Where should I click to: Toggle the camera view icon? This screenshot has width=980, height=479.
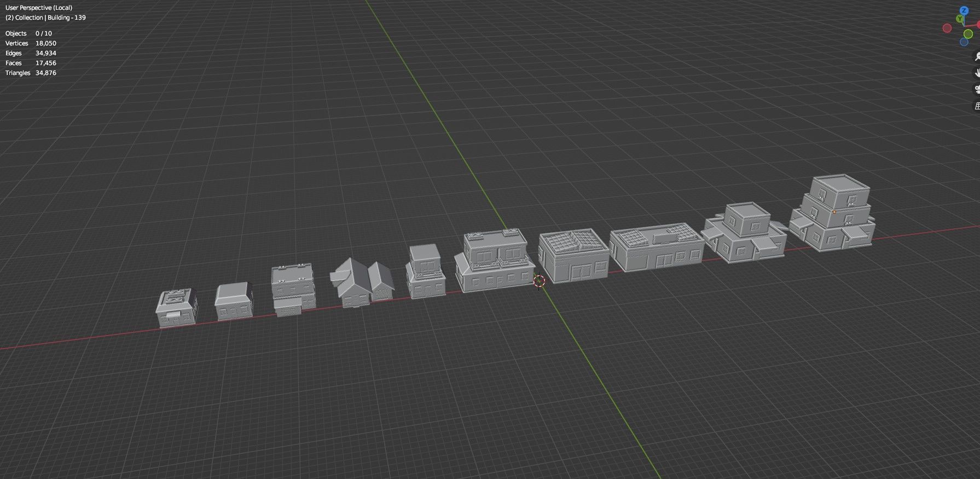pyautogui.click(x=977, y=89)
